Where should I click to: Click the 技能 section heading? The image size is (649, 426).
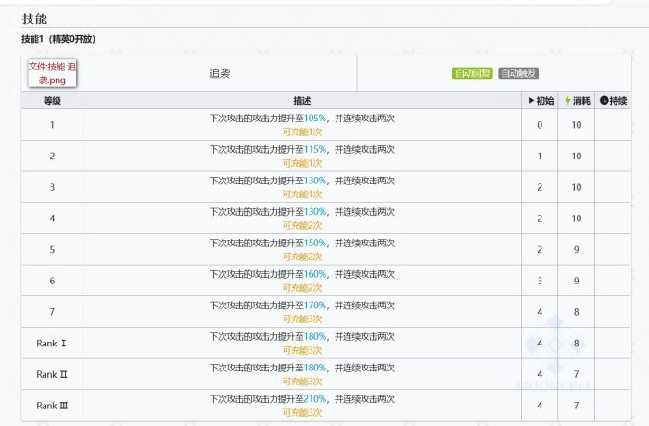coord(34,19)
